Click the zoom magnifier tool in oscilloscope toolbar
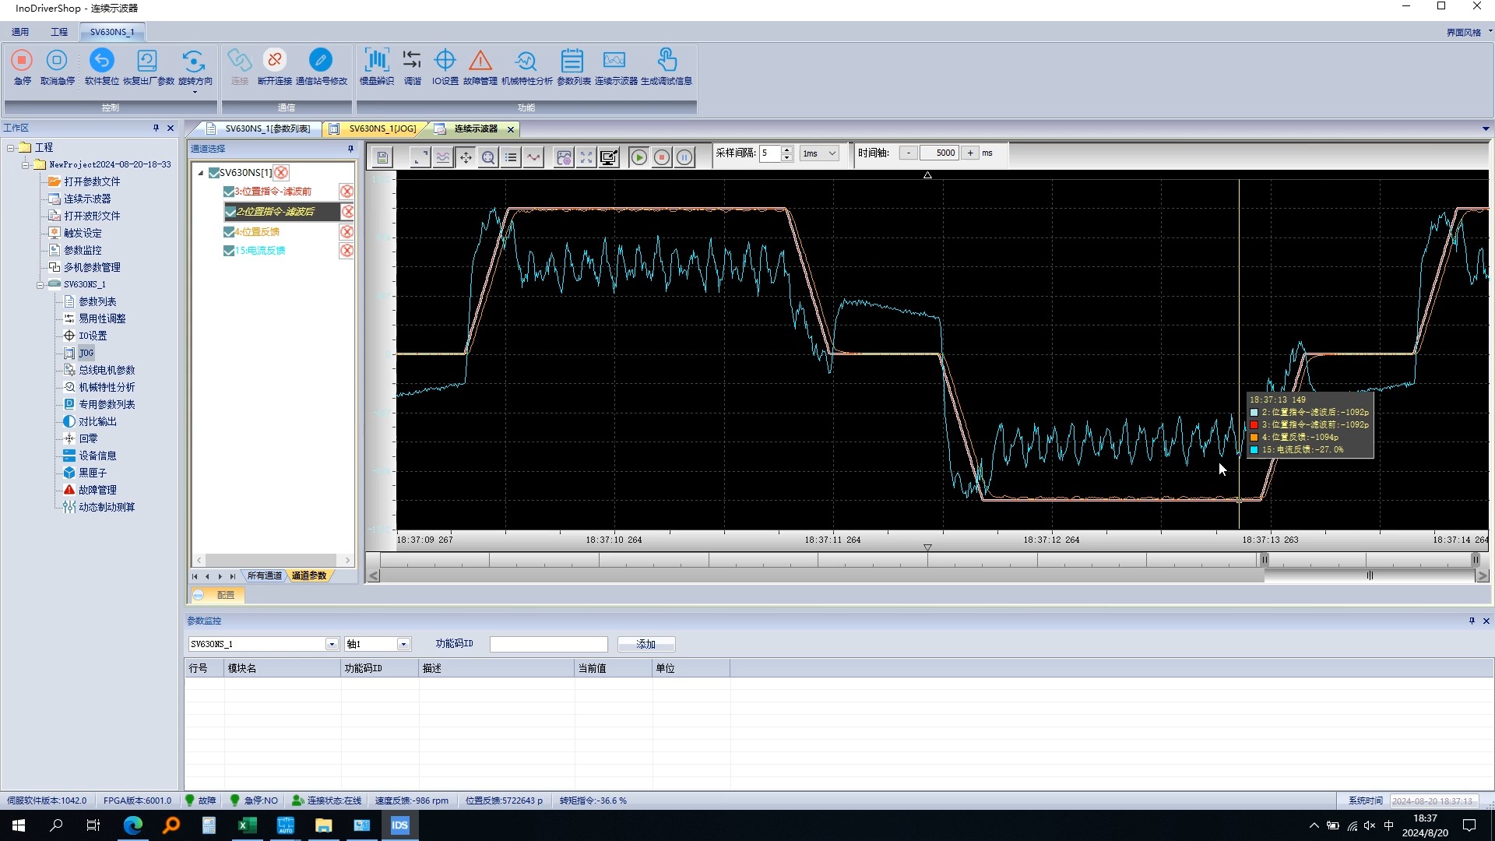Viewport: 1495px width, 841px height. click(x=488, y=158)
